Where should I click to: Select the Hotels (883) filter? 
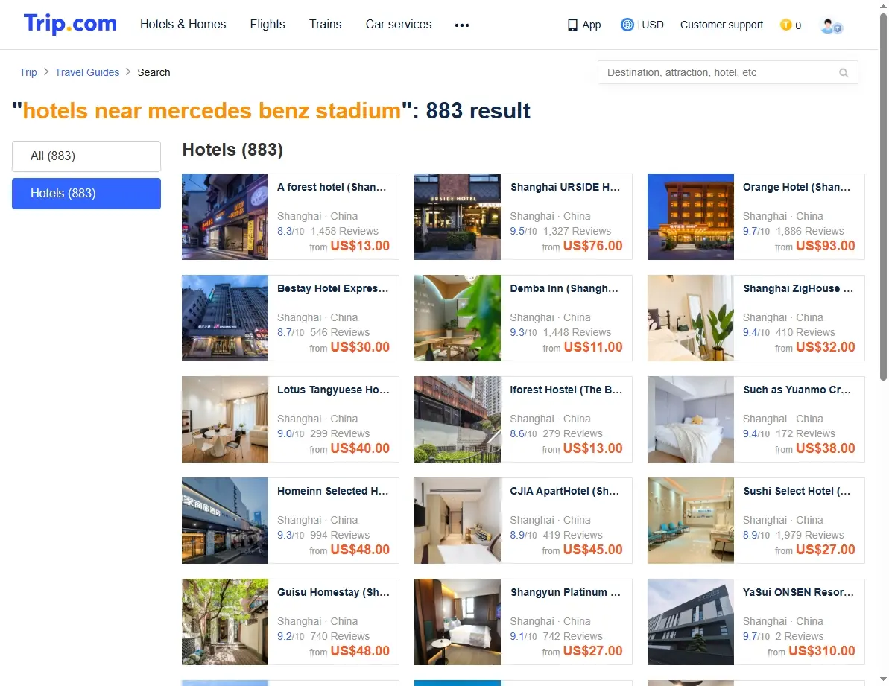tap(86, 194)
